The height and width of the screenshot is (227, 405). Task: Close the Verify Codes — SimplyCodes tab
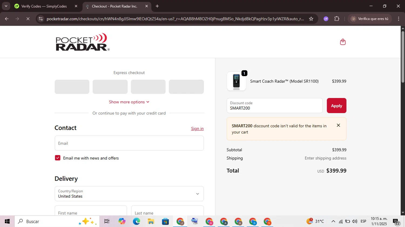click(x=76, y=6)
